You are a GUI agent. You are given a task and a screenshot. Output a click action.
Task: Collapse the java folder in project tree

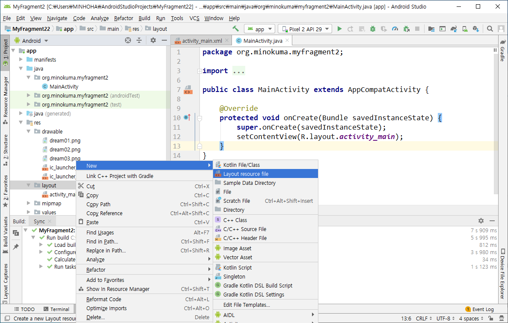(21, 69)
